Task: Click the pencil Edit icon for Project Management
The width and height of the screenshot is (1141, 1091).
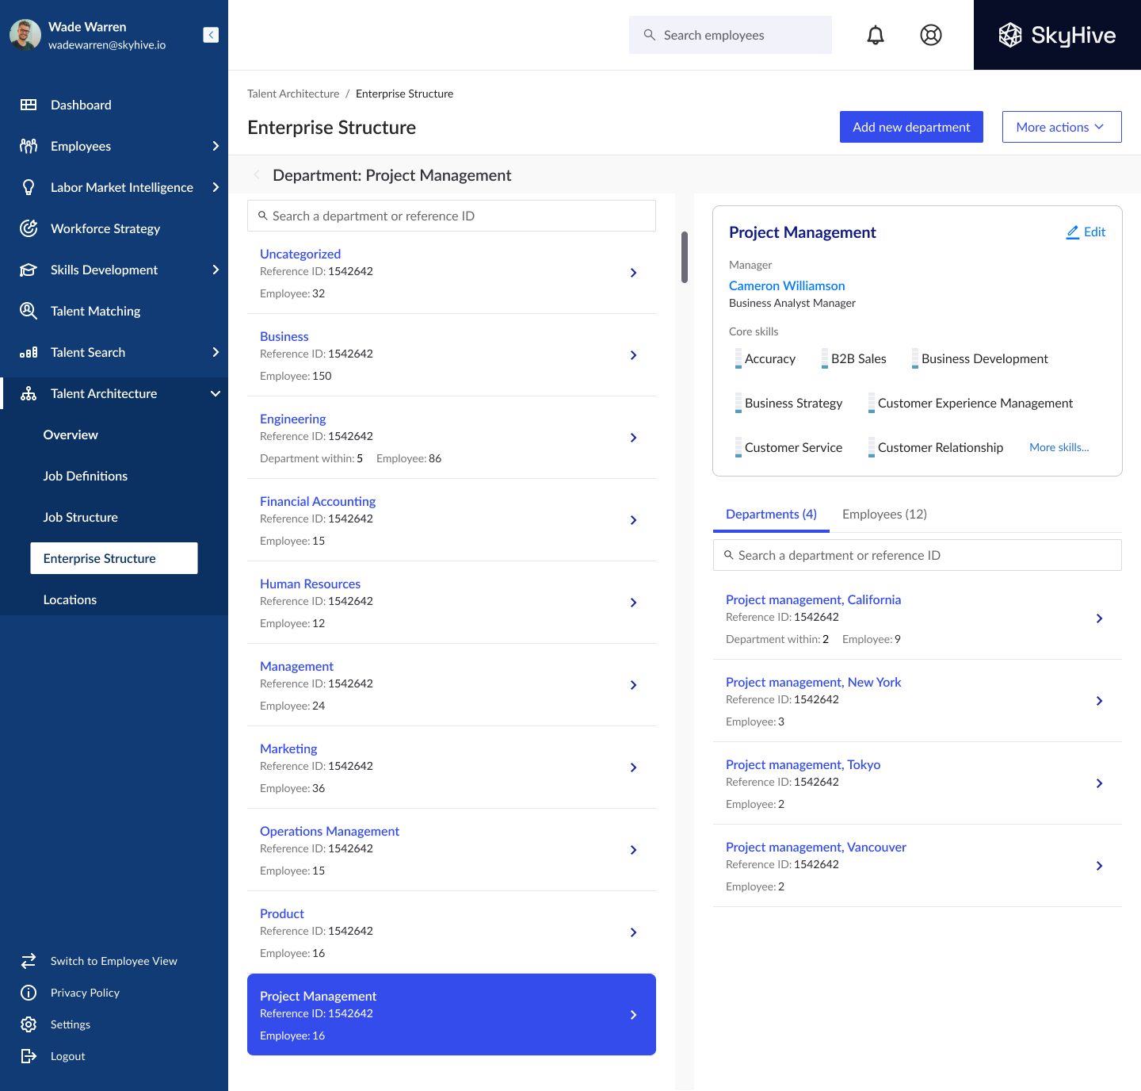Action: (1073, 232)
